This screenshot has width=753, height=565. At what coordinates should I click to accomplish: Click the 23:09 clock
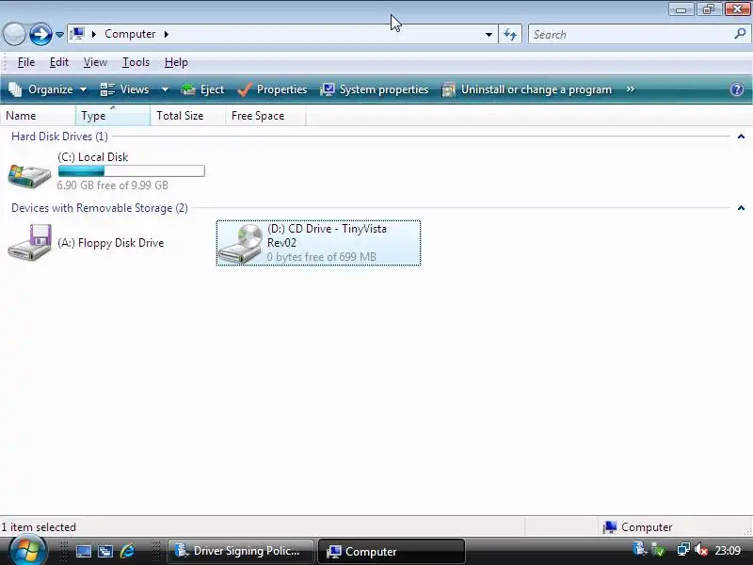tap(727, 550)
